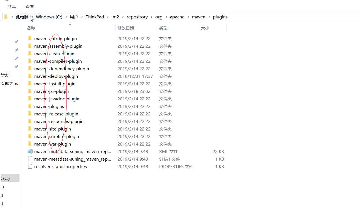Sort by 名称 column header
The height and width of the screenshot is (208, 362).
[31, 28]
